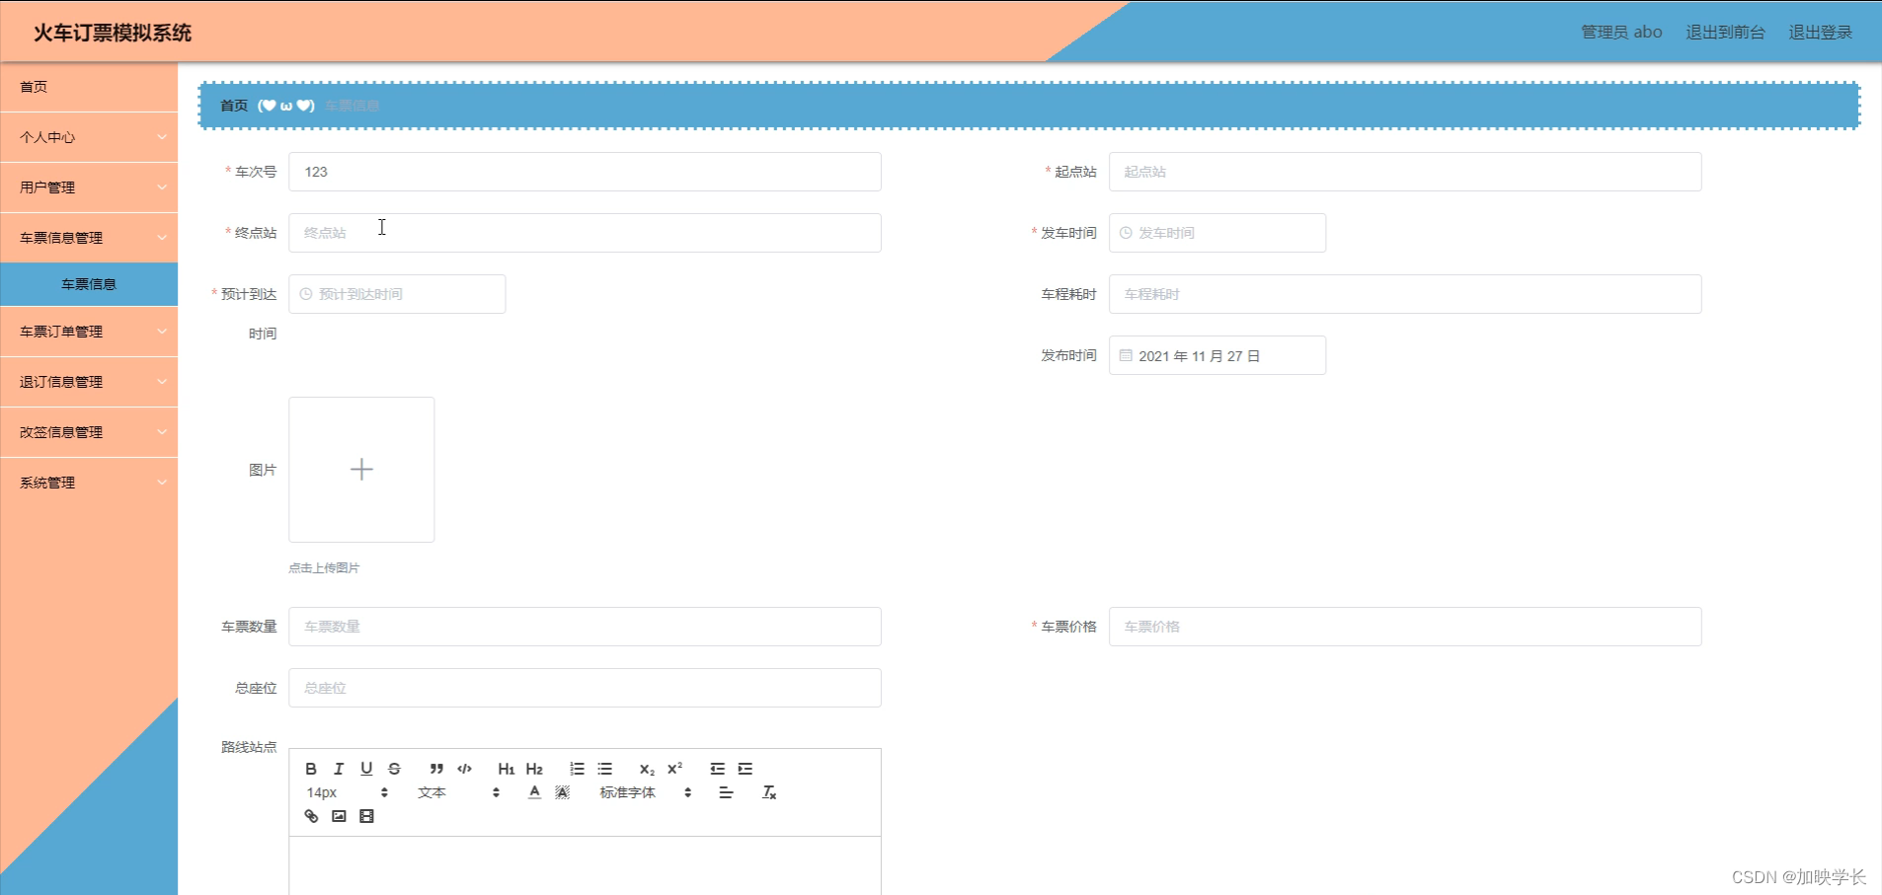The image size is (1882, 895).
Task: Toggle underline formatting
Action: tap(366, 769)
